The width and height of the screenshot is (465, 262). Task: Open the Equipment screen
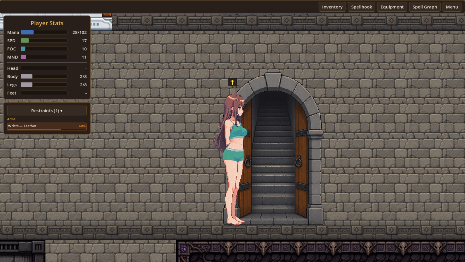coord(392,7)
